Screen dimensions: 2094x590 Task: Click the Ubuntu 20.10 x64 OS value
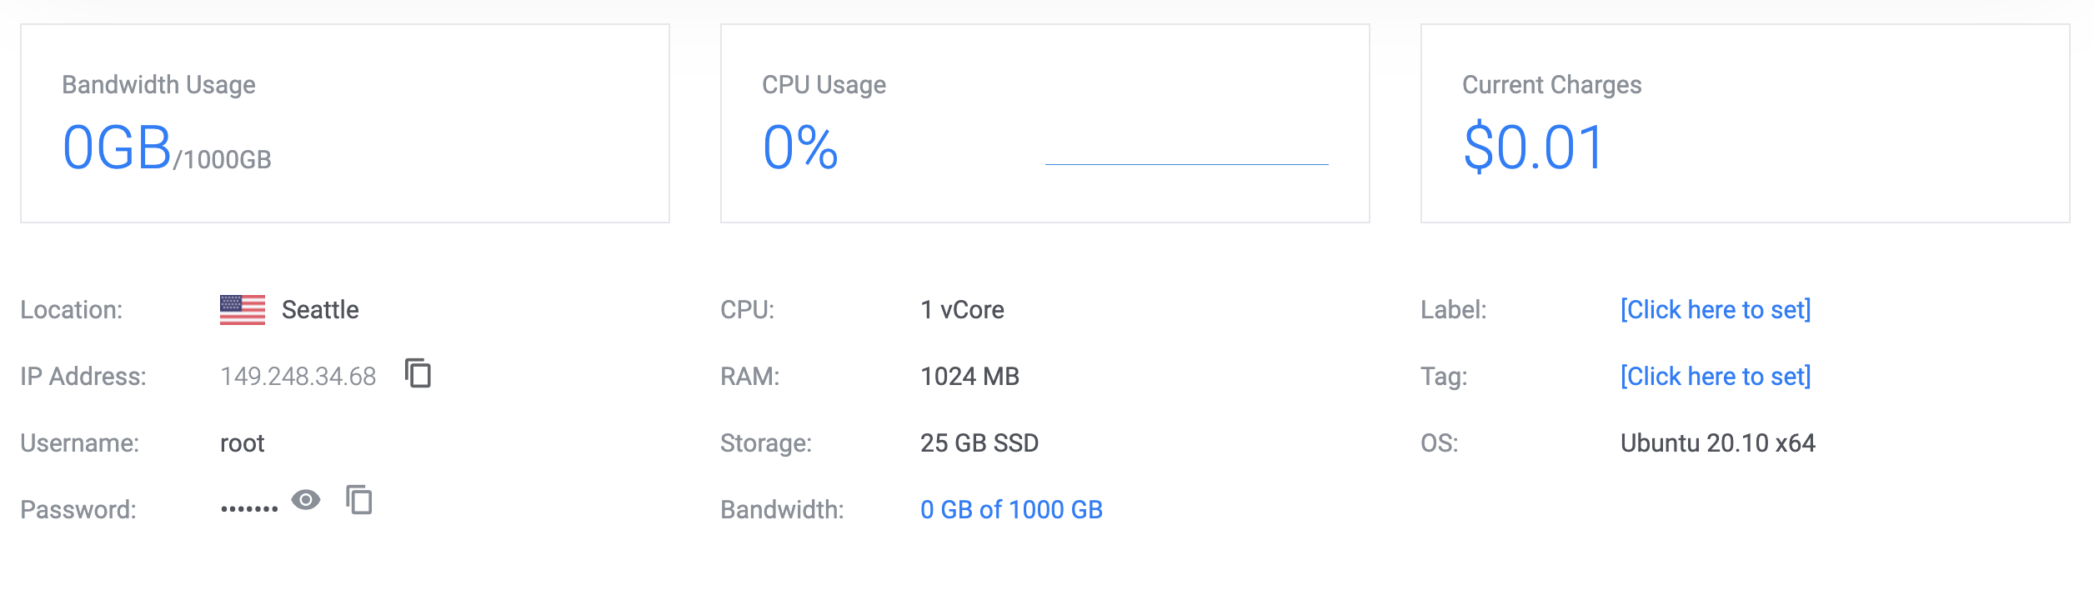[x=1717, y=443]
